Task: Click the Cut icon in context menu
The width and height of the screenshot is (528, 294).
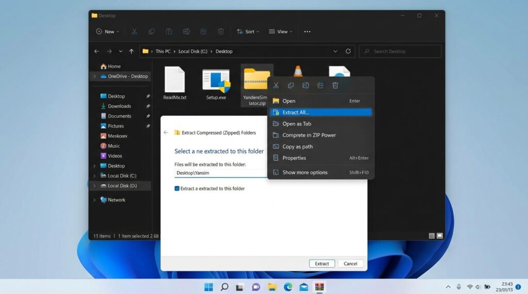Action: click(x=276, y=85)
